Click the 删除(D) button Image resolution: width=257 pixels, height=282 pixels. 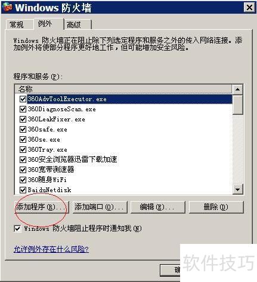[x=216, y=207]
